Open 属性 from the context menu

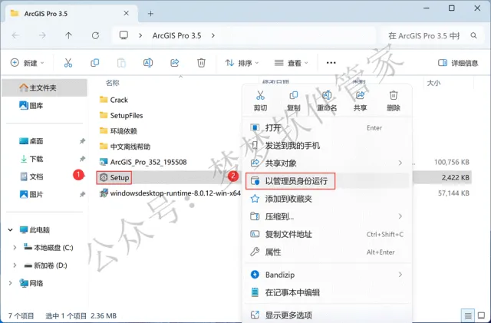(327, 252)
